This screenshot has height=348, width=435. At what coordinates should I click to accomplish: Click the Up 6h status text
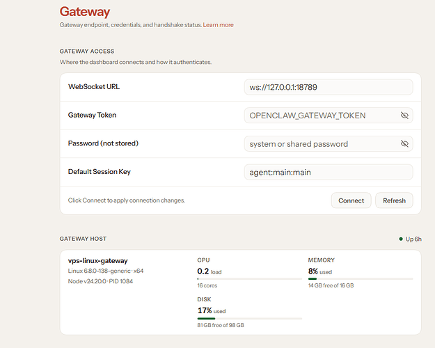point(413,239)
